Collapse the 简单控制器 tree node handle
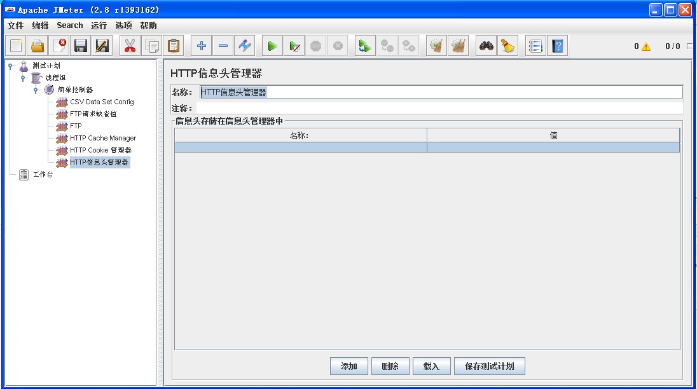The height and width of the screenshot is (389, 697). pyautogui.click(x=36, y=90)
